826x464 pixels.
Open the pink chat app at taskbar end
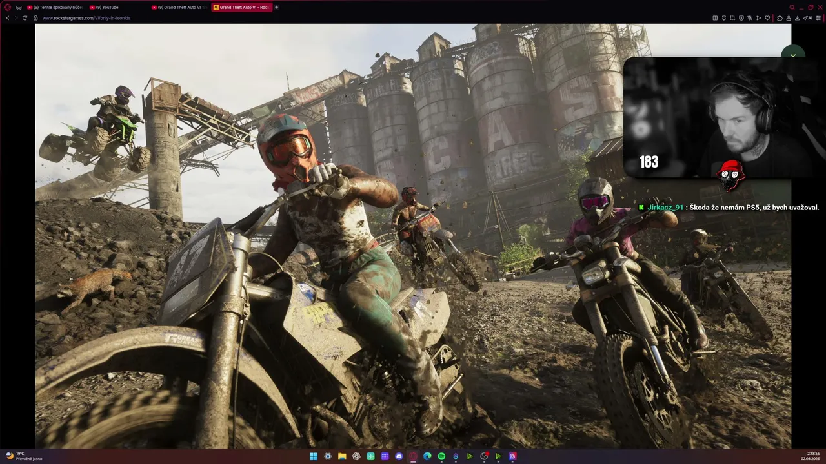pyautogui.click(x=512, y=456)
